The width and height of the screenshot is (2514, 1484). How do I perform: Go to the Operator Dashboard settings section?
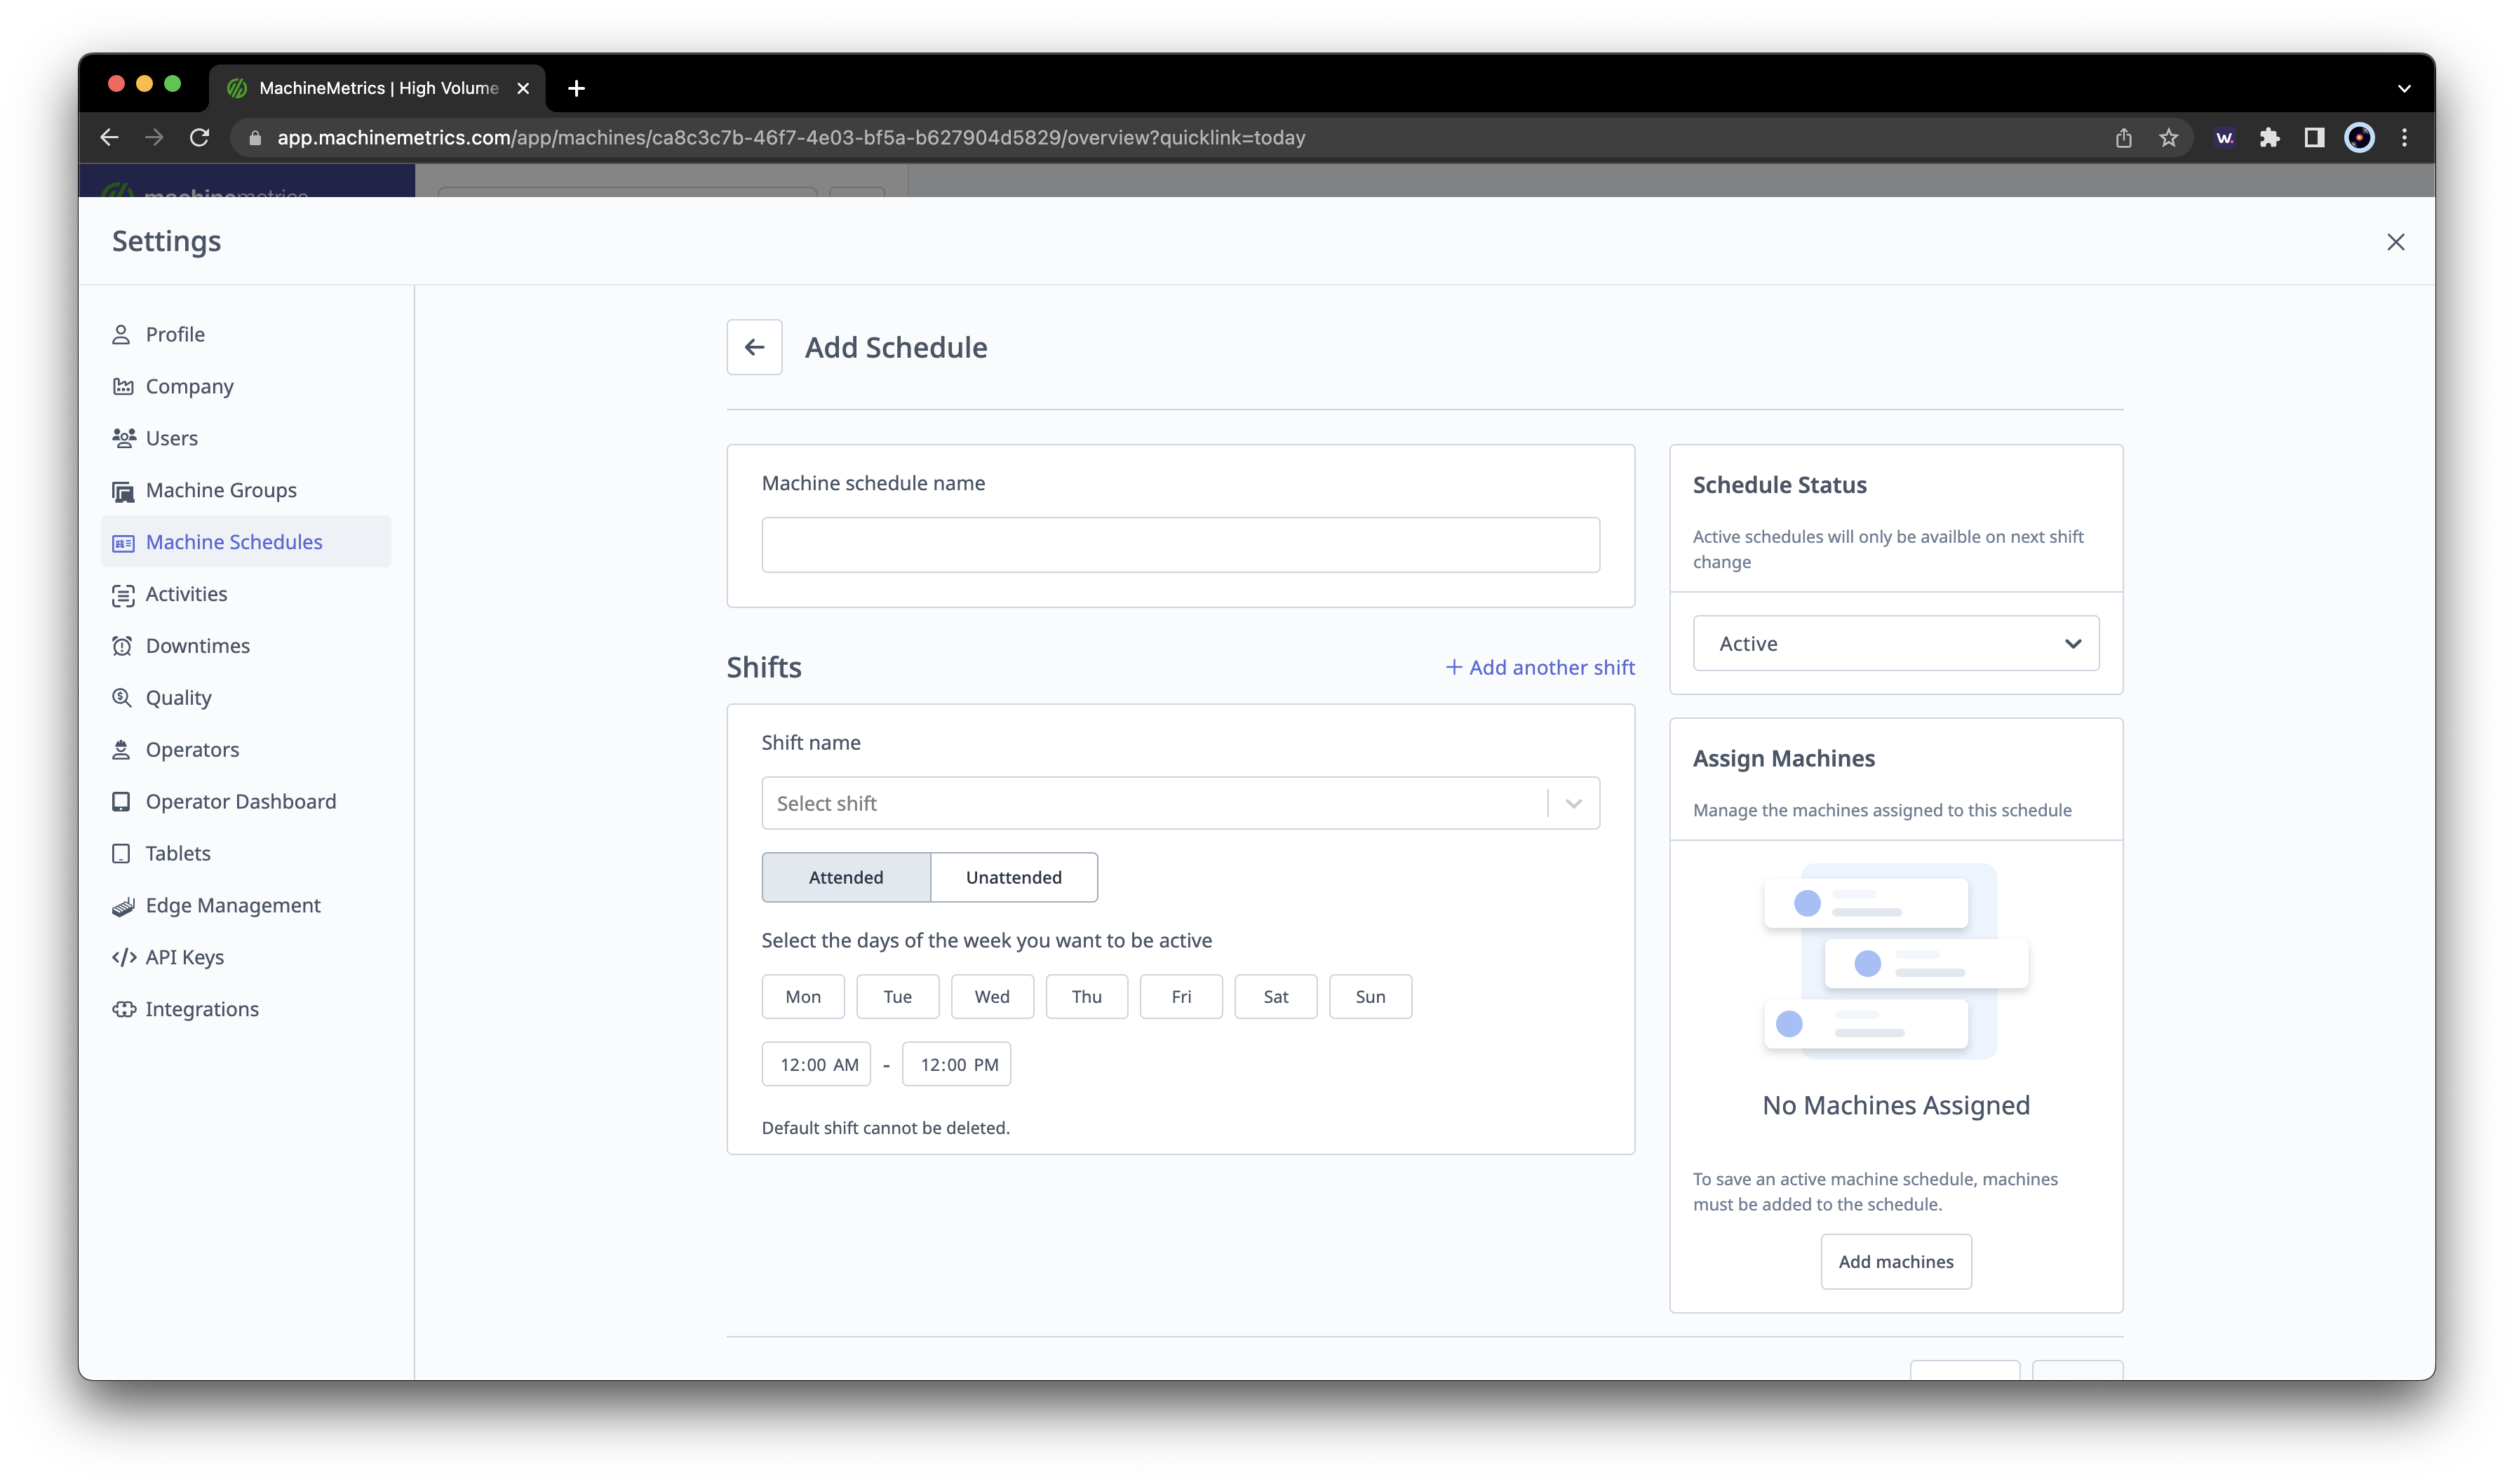[x=240, y=801]
